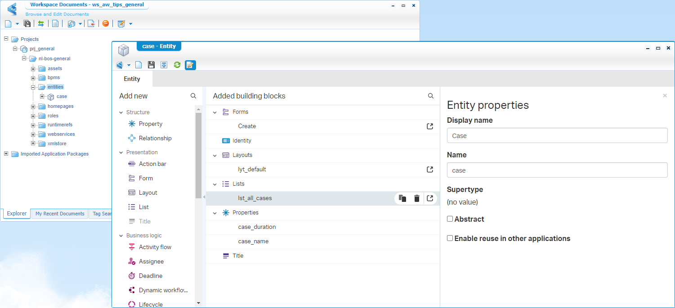This screenshot has width=675, height=308.
Task: Switch to the My Recent Documents tab
Action: click(x=60, y=214)
